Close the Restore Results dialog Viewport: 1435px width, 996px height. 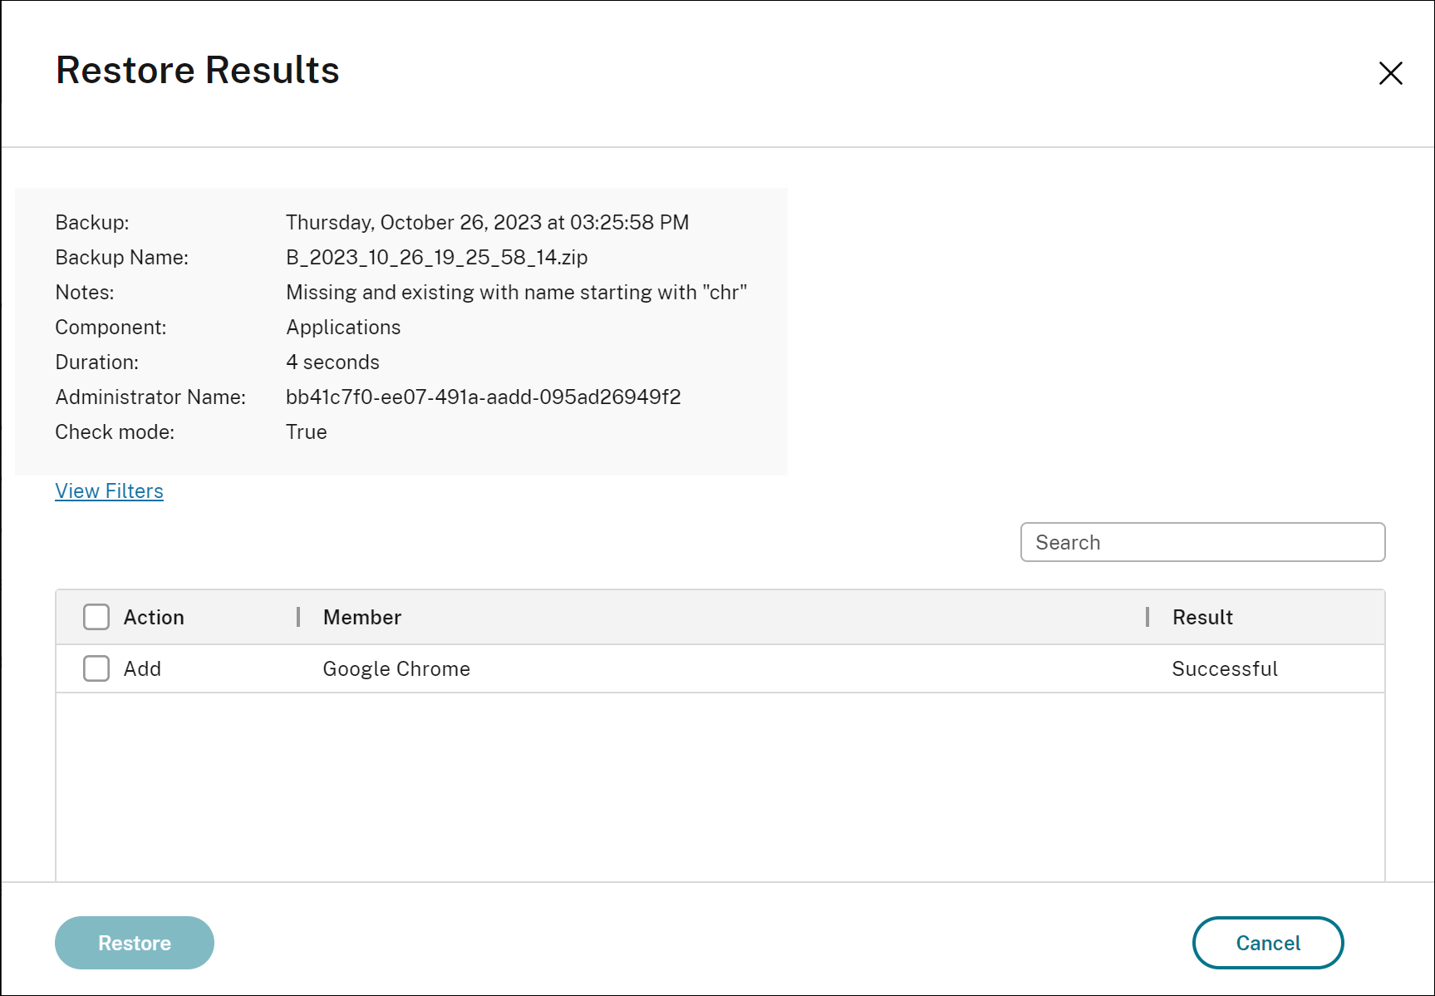point(1390,73)
